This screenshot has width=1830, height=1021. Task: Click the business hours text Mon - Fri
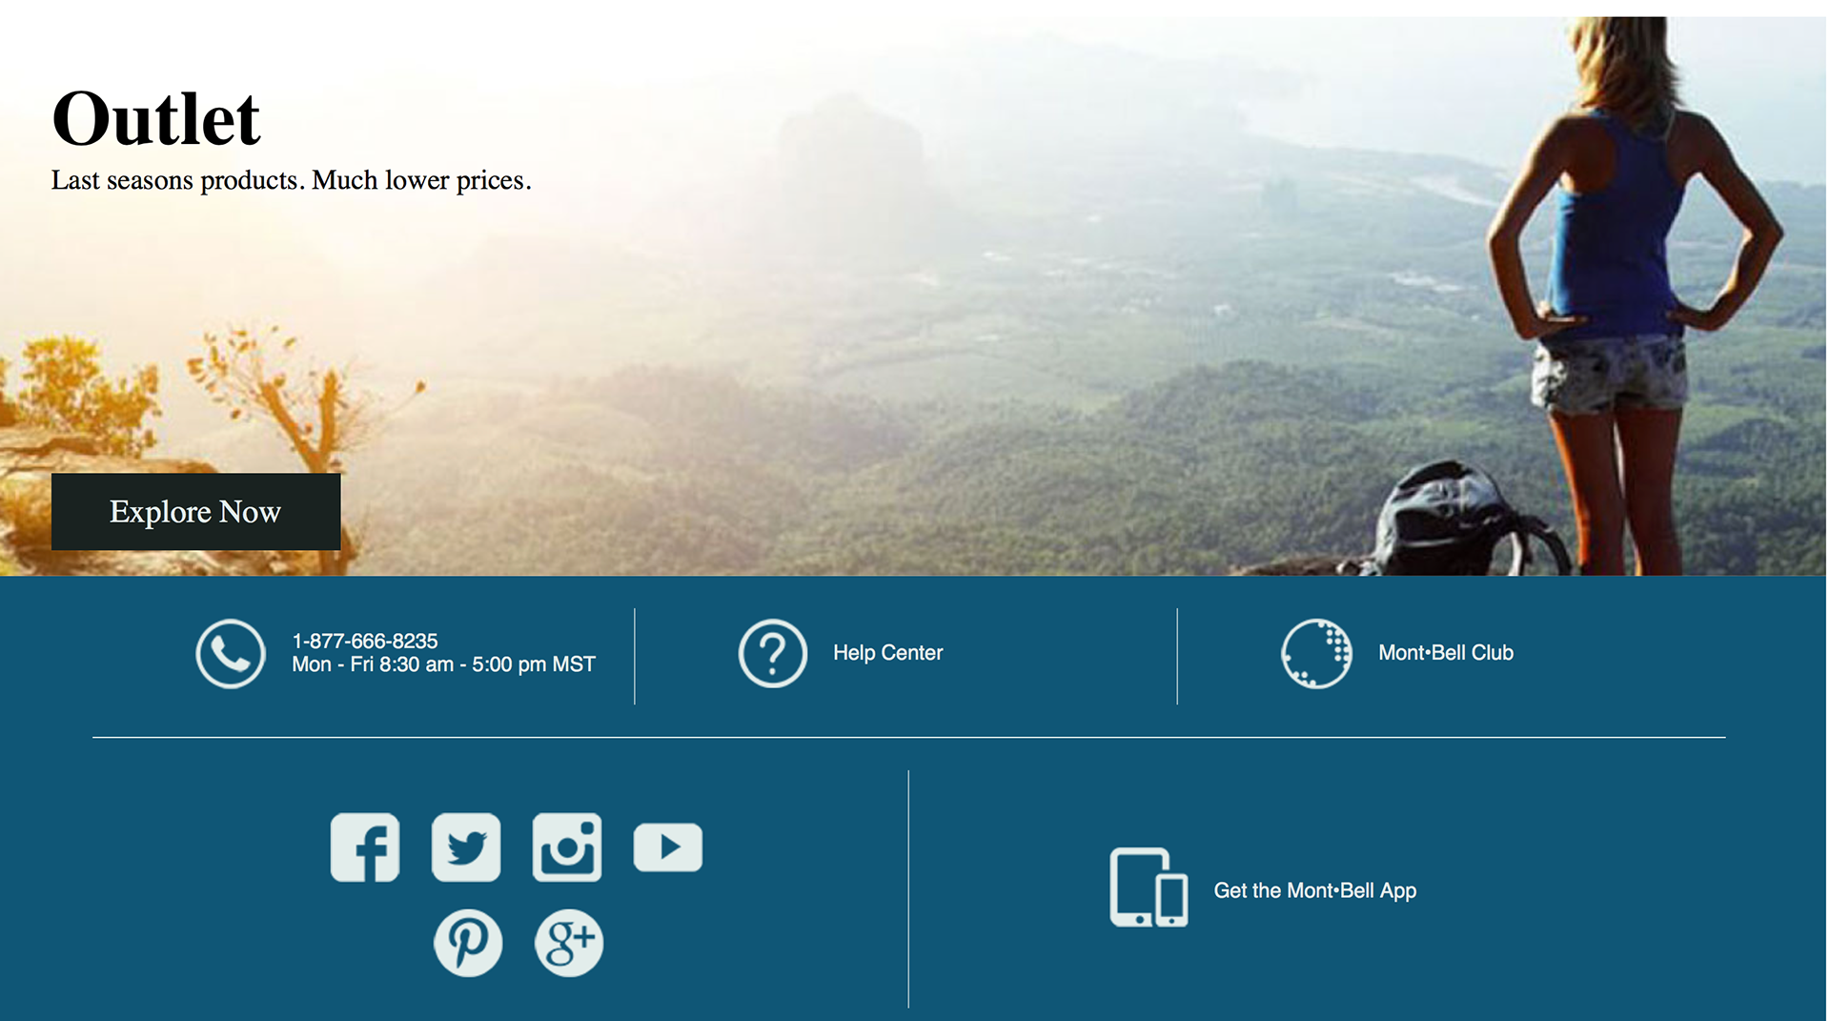coord(443,664)
